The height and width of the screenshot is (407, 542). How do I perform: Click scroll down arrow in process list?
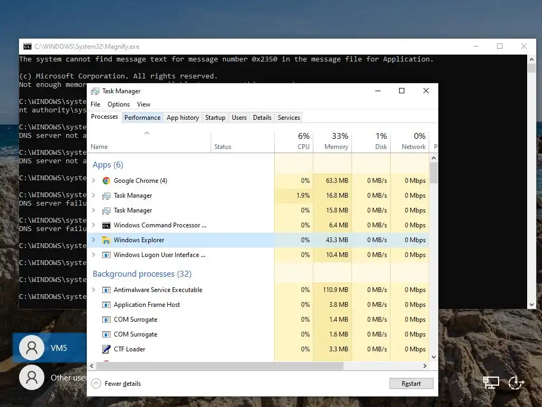point(434,357)
